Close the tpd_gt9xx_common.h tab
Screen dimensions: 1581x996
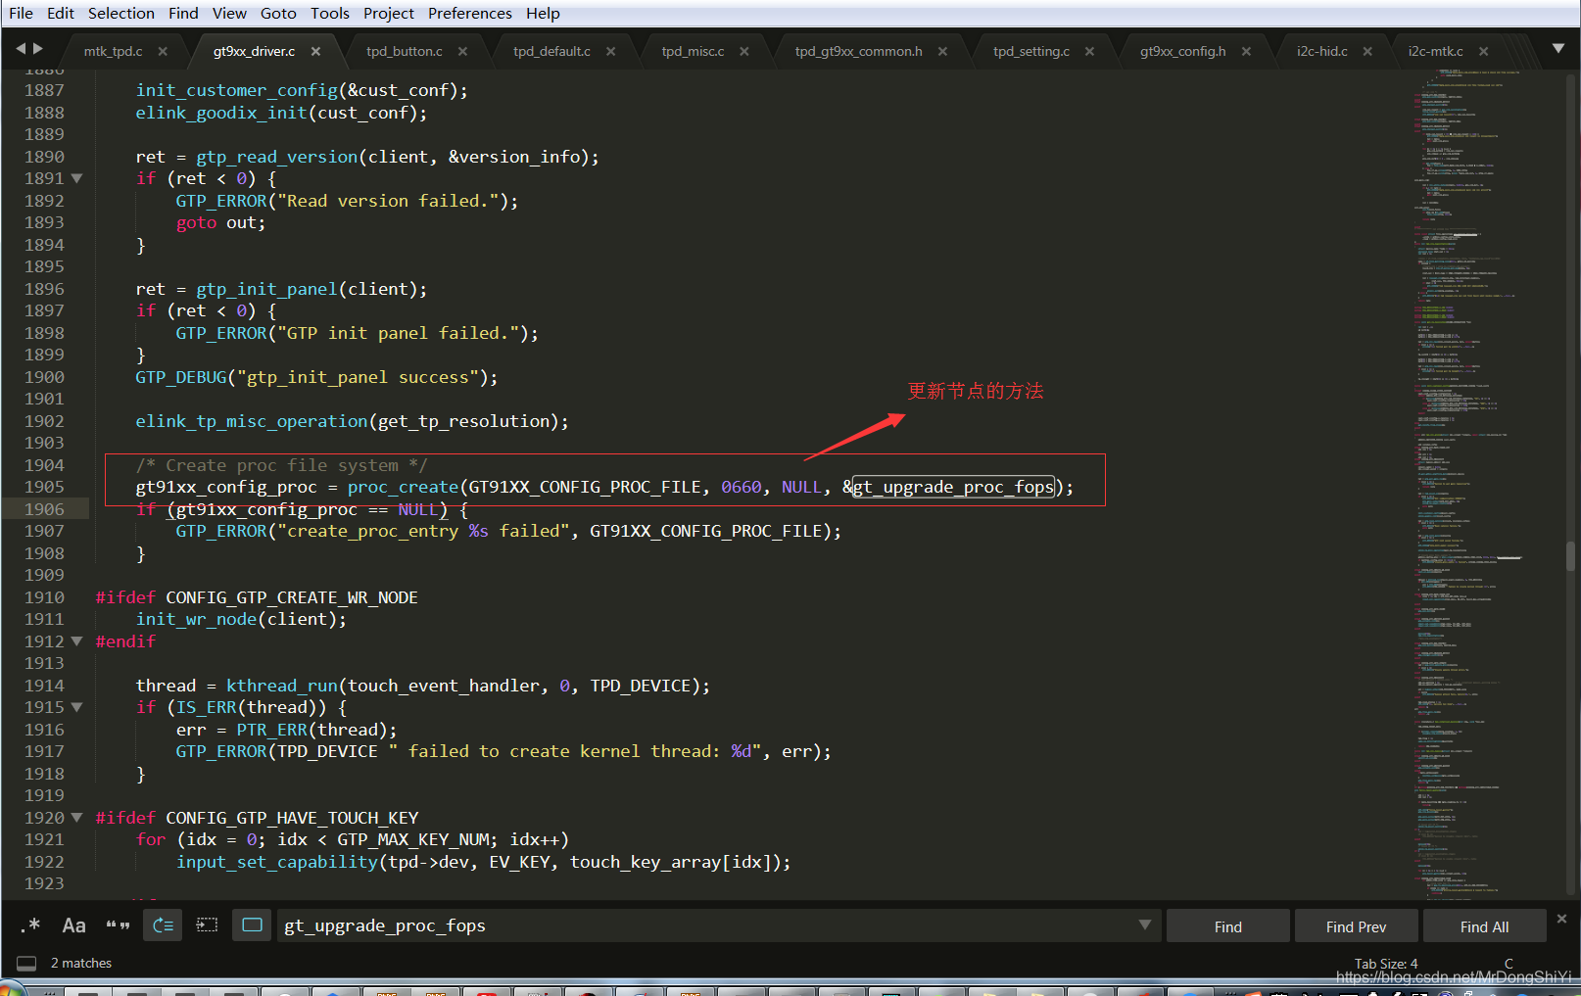942,51
